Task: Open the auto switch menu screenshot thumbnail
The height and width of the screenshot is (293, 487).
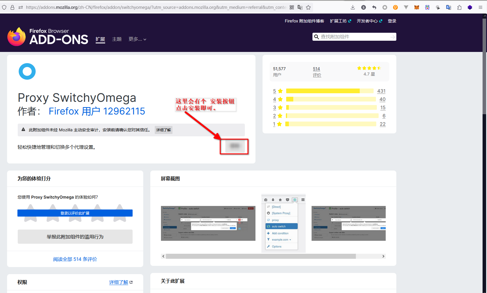Action: point(283,223)
